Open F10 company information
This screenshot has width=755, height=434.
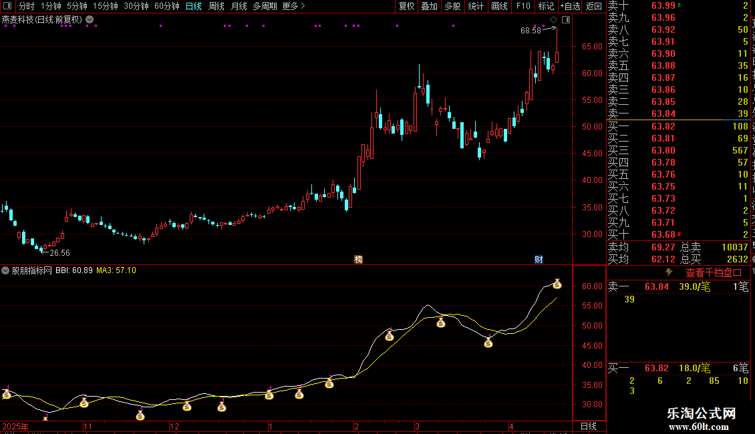coord(523,6)
